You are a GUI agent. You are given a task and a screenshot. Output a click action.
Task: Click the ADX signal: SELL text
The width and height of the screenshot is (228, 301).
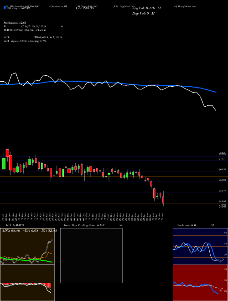[16, 41]
